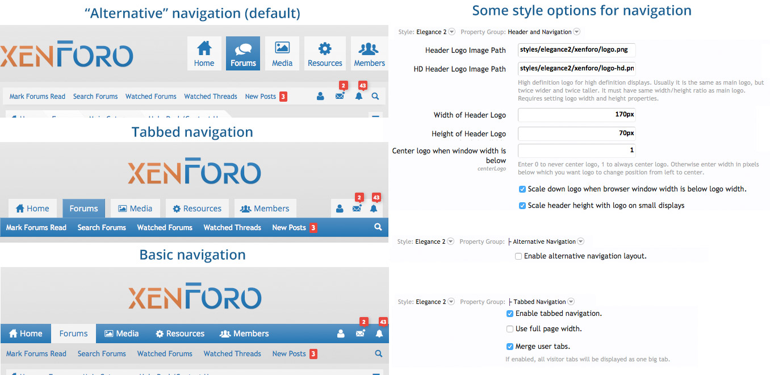770x375 pixels.
Task: Click Mark Forums Read in Basic navigation
Action: [x=36, y=353]
